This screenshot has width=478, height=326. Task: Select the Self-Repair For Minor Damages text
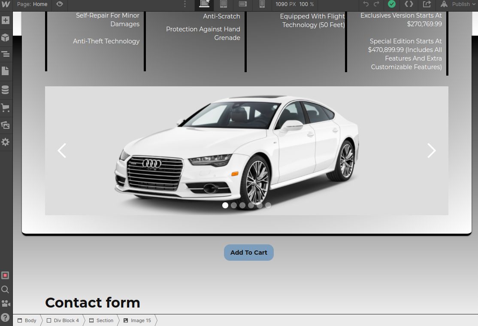tap(108, 19)
